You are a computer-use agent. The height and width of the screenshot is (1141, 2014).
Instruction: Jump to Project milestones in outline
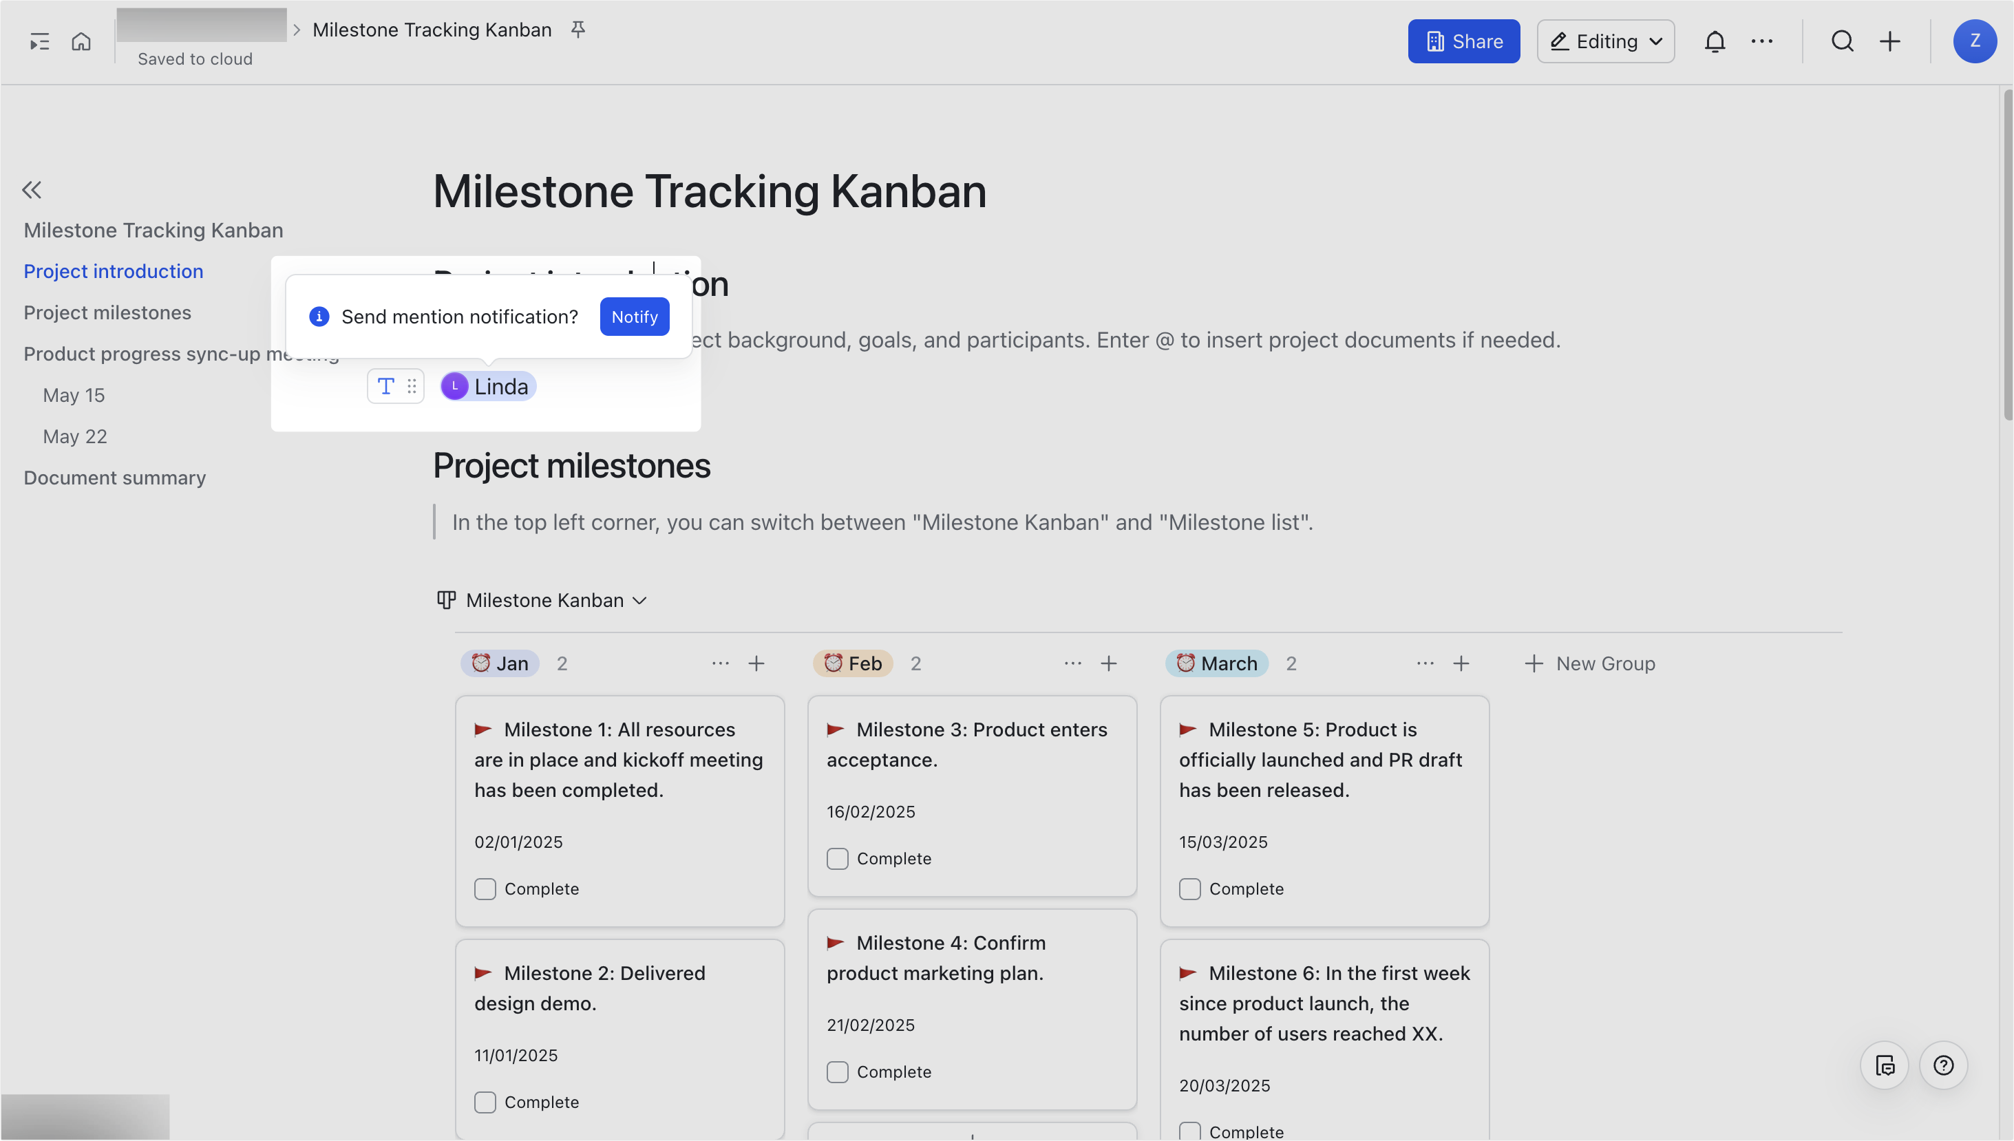(x=107, y=312)
